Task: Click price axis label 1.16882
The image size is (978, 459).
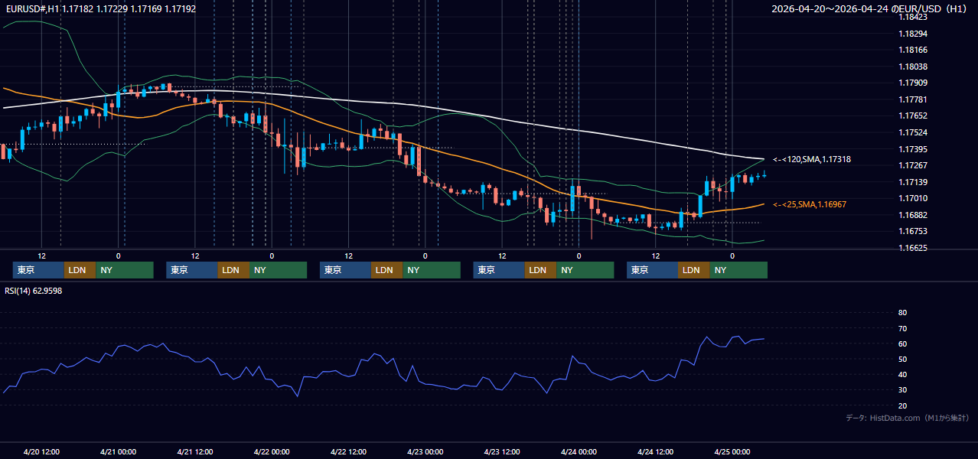Action: [914, 215]
